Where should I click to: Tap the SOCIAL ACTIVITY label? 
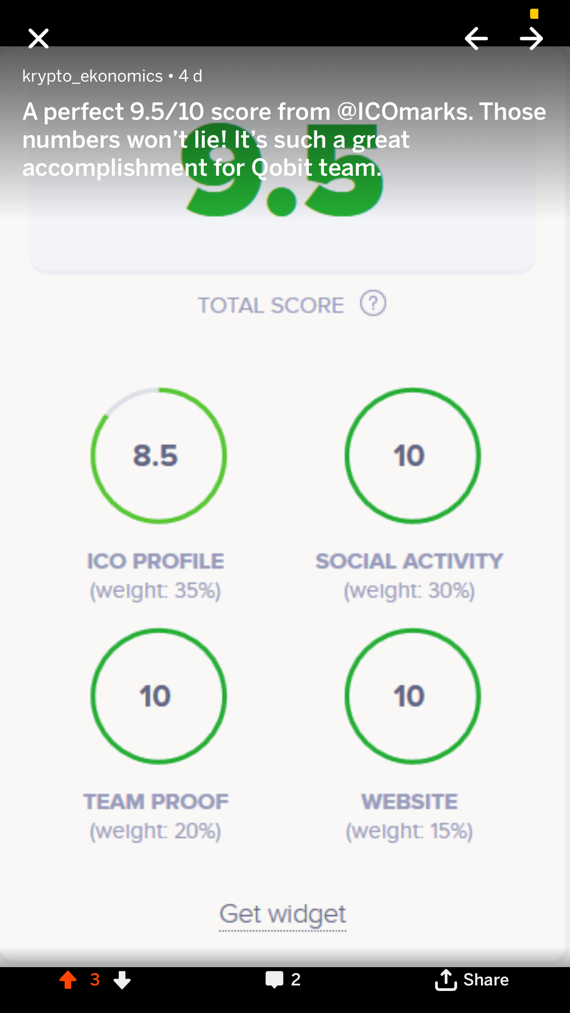point(409,561)
